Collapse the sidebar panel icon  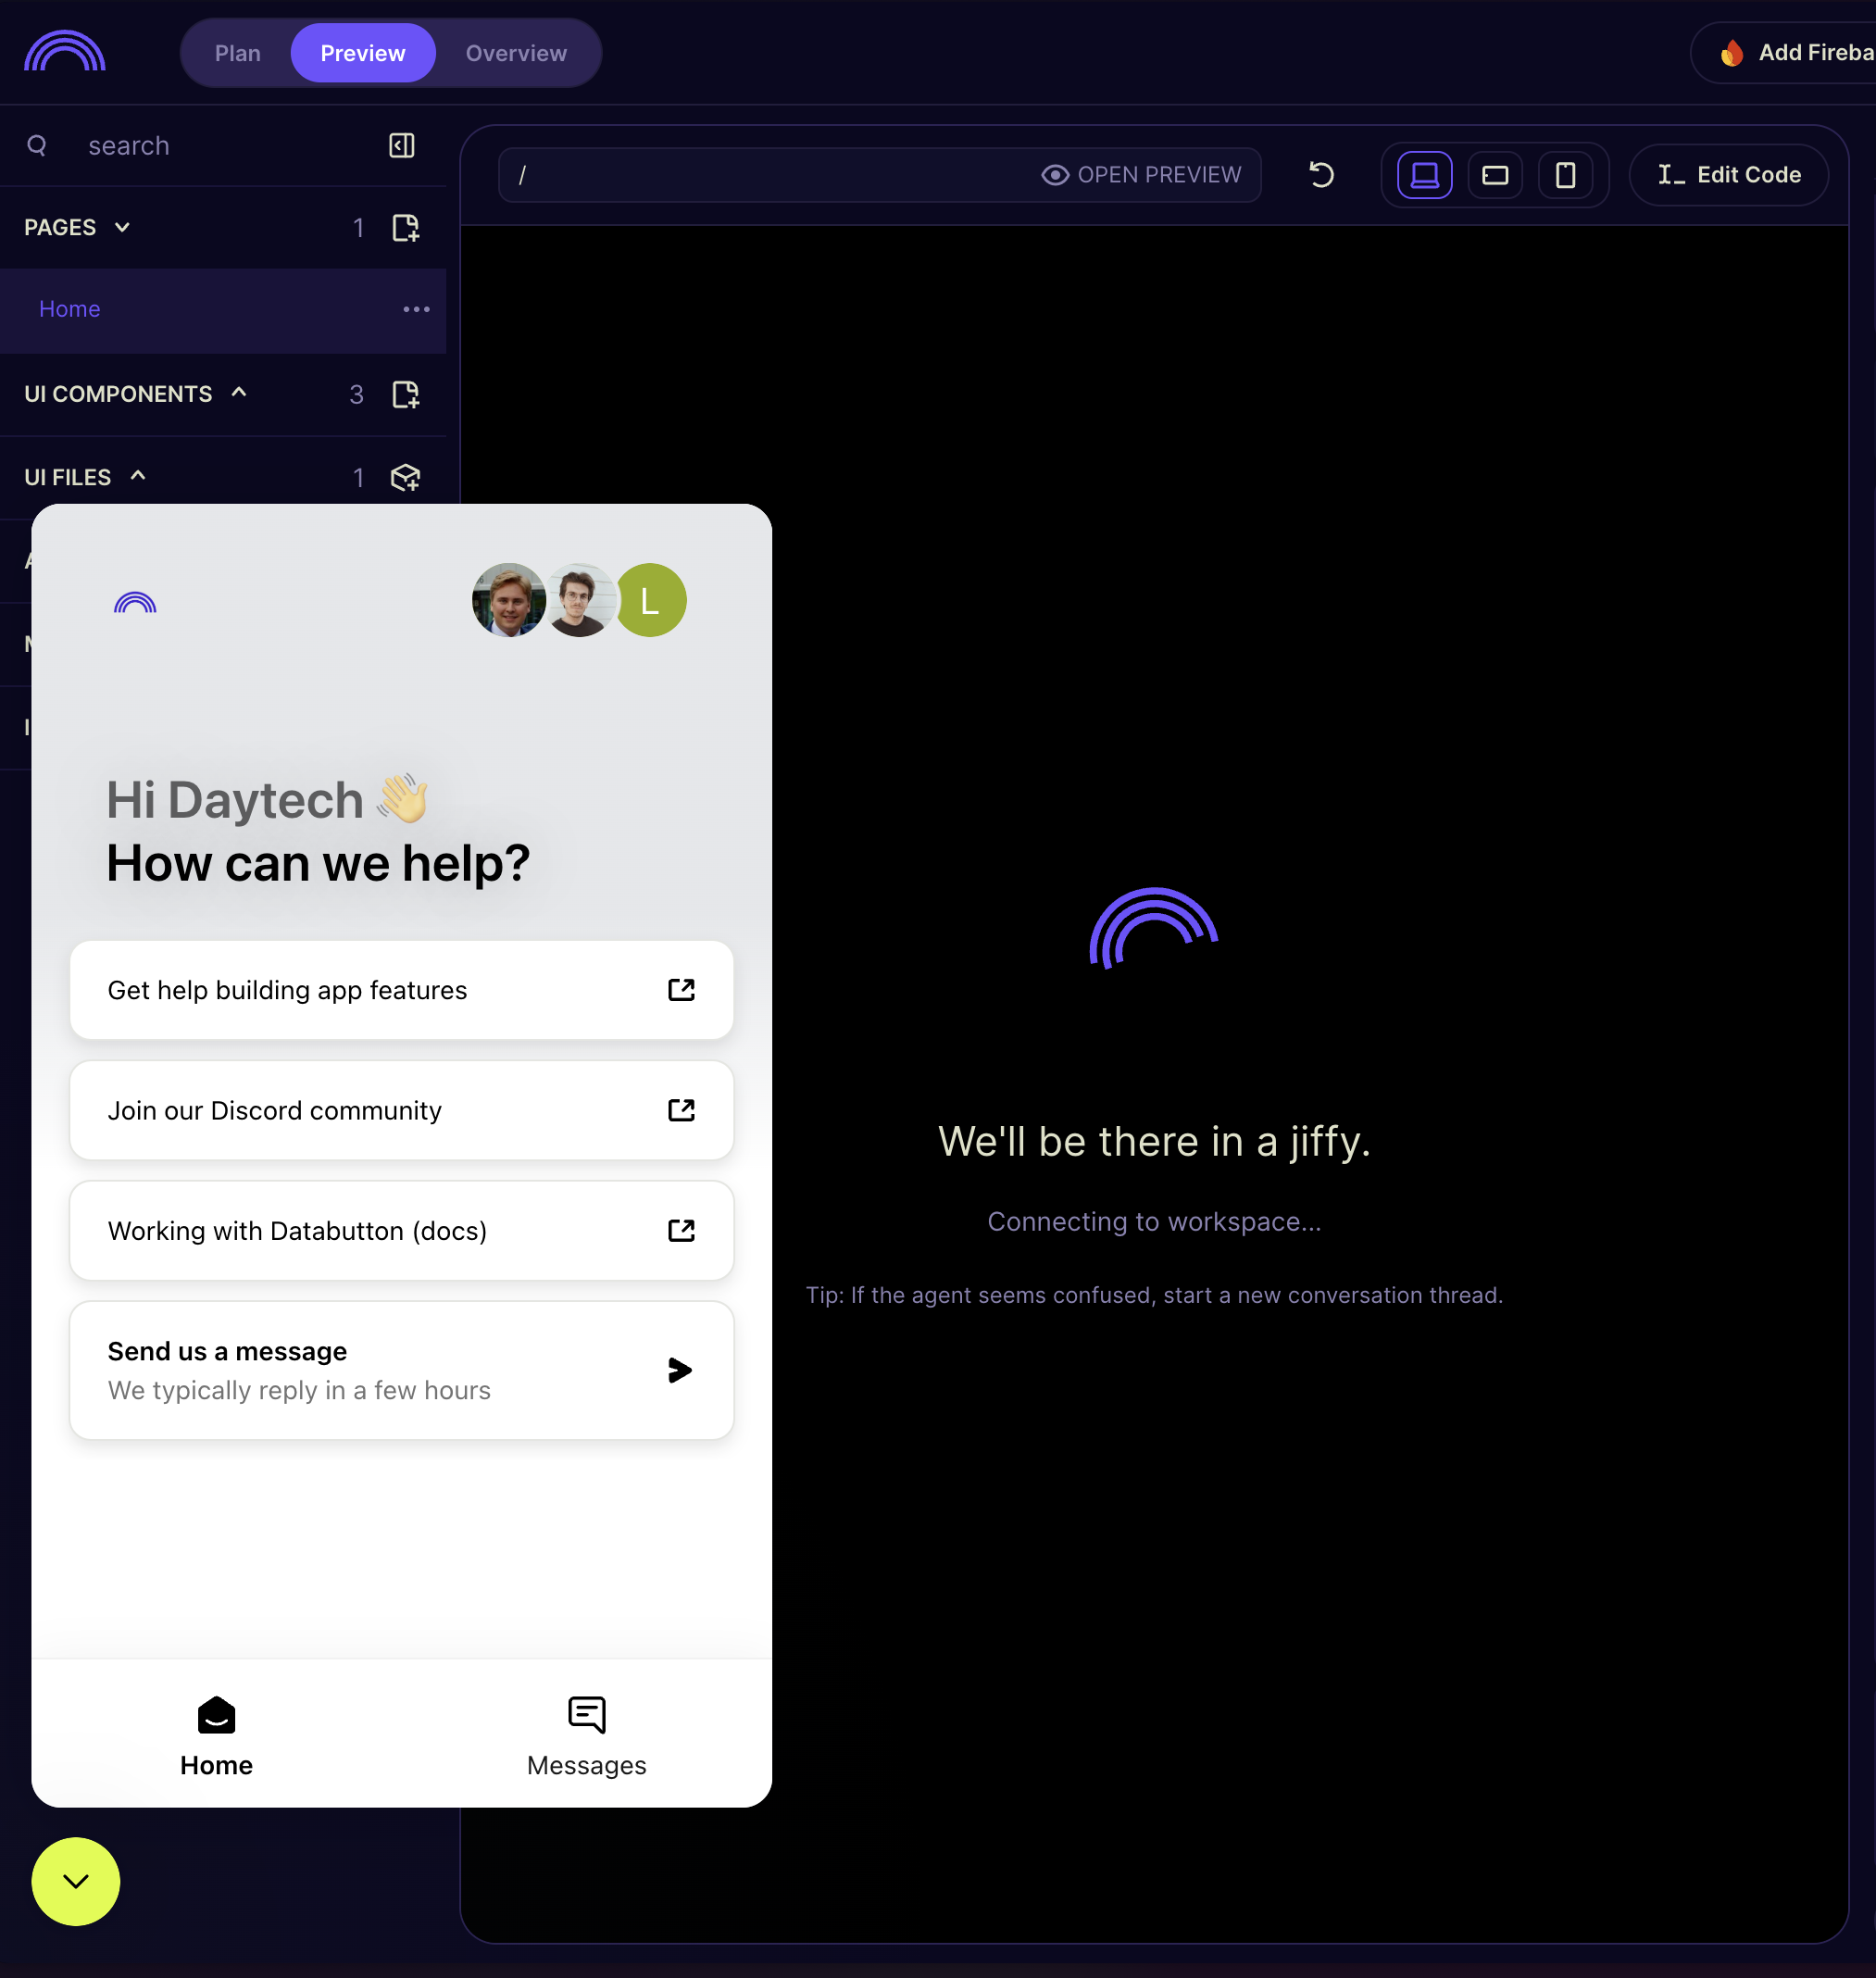tap(401, 146)
